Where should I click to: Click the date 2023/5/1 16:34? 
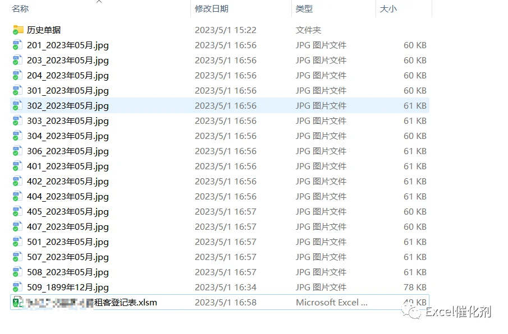pos(226,287)
